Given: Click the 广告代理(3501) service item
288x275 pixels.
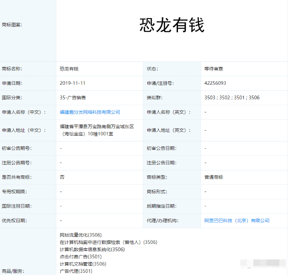Looking at the screenshot, I should [76, 271].
